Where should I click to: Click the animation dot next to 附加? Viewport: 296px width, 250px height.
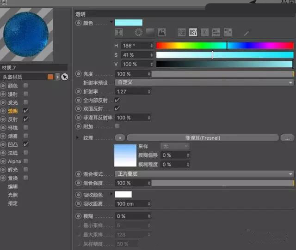click(78, 126)
